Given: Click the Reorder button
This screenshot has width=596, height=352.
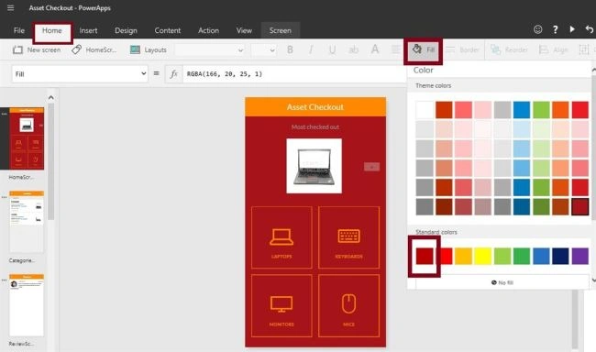Looking at the screenshot, I should (509, 49).
